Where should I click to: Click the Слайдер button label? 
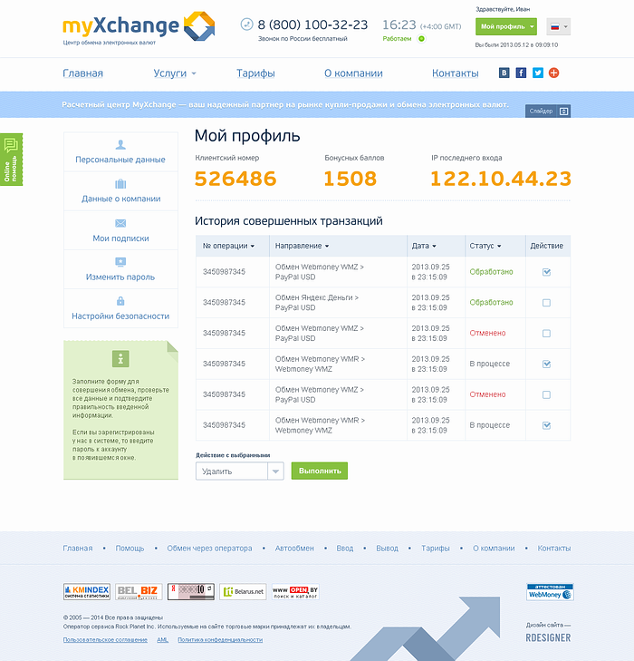pos(541,112)
